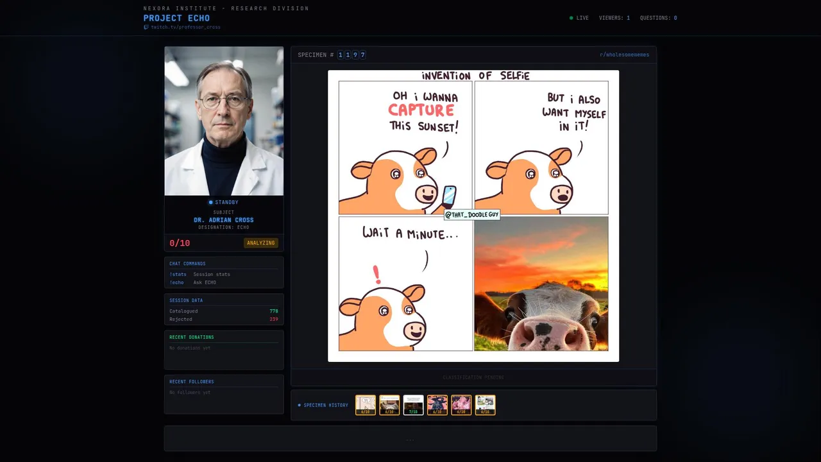Click the 0/10 score readout

click(x=180, y=243)
